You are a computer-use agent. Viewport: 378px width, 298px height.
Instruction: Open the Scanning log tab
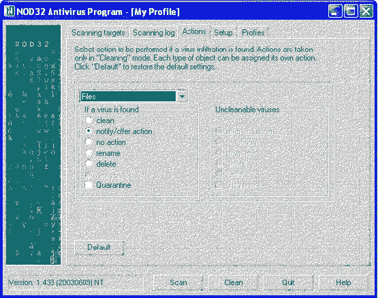(x=154, y=33)
